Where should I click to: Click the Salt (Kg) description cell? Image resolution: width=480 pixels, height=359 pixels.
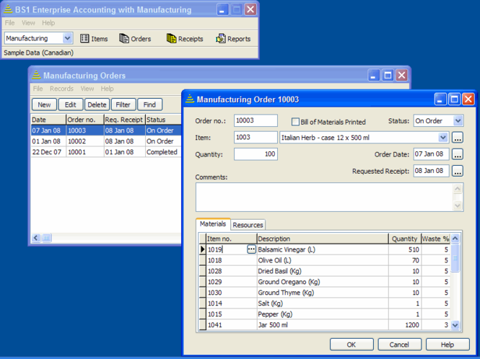coord(323,303)
